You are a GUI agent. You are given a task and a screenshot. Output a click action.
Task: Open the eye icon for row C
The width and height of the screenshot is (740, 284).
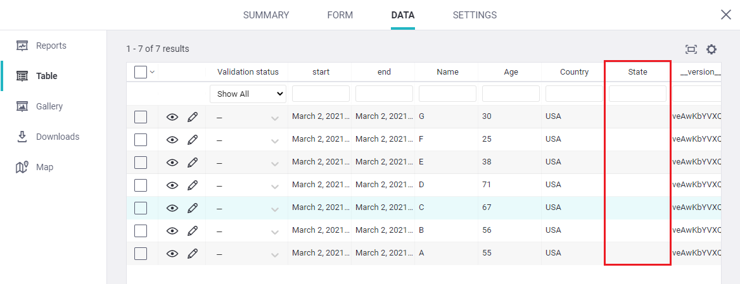pos(172,208)
